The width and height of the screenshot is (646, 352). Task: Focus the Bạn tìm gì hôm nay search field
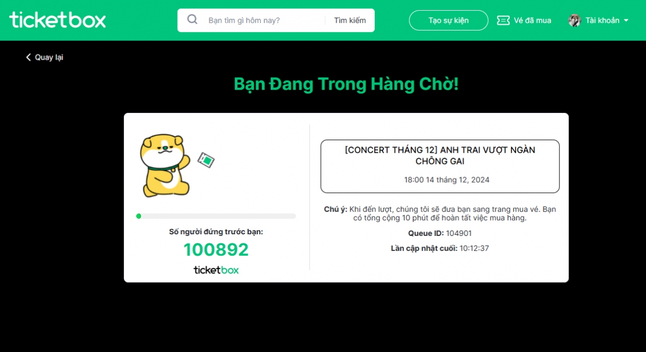tap(264, 20)
